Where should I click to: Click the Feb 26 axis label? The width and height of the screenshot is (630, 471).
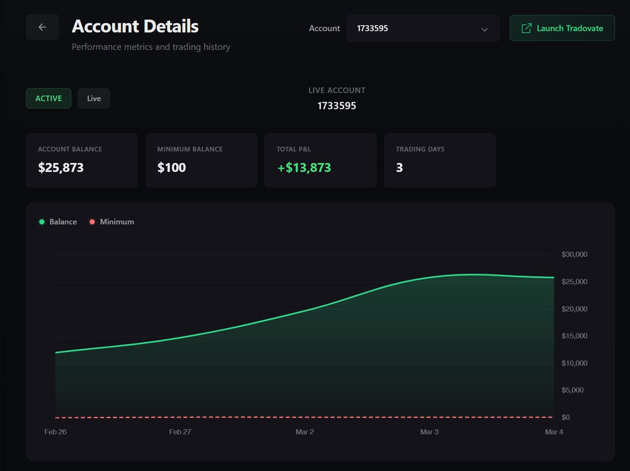tap(55, 432)
